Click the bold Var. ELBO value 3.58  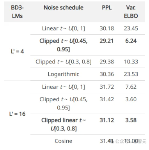pos(131,120)
